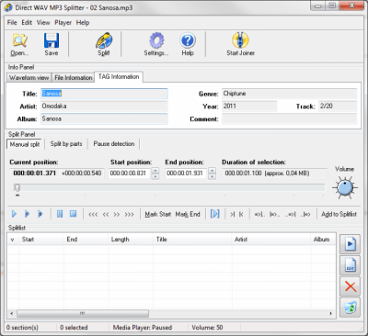
Task: Click the Save floppy disk icon
Action: pyautogui.click(x=52, y=45)
